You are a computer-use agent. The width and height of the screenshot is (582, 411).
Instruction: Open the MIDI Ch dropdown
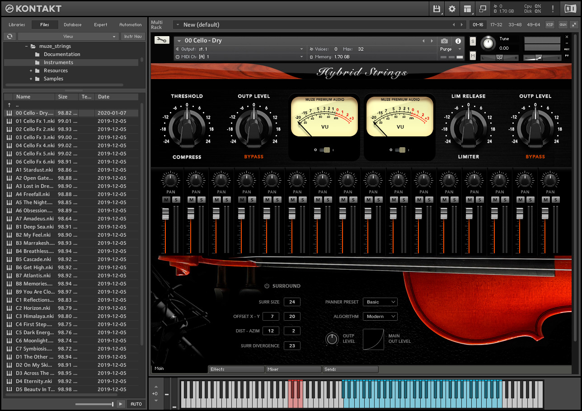coord(240,57)
